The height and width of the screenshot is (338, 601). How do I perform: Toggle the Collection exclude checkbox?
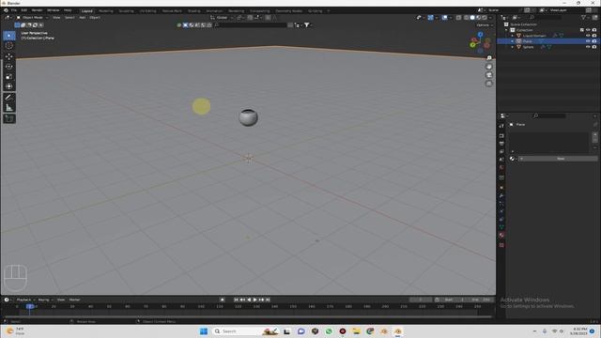582,30
